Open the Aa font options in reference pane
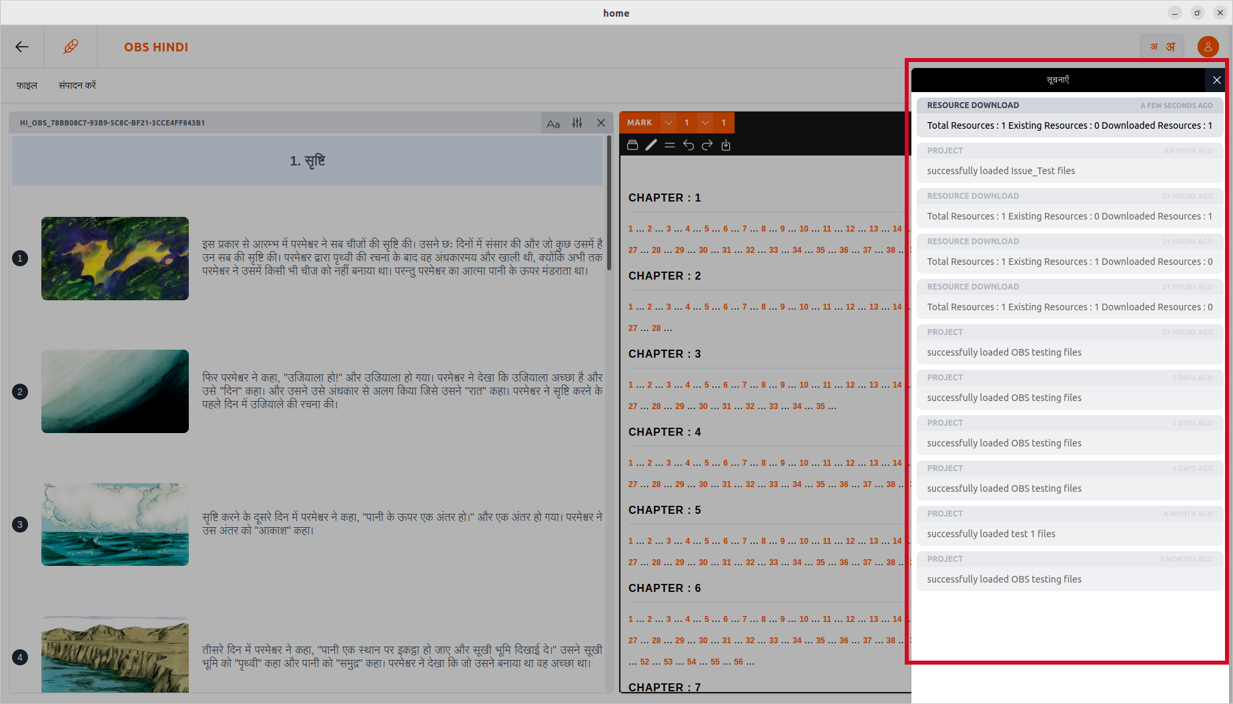1233x704 pixels. [553, 123]
